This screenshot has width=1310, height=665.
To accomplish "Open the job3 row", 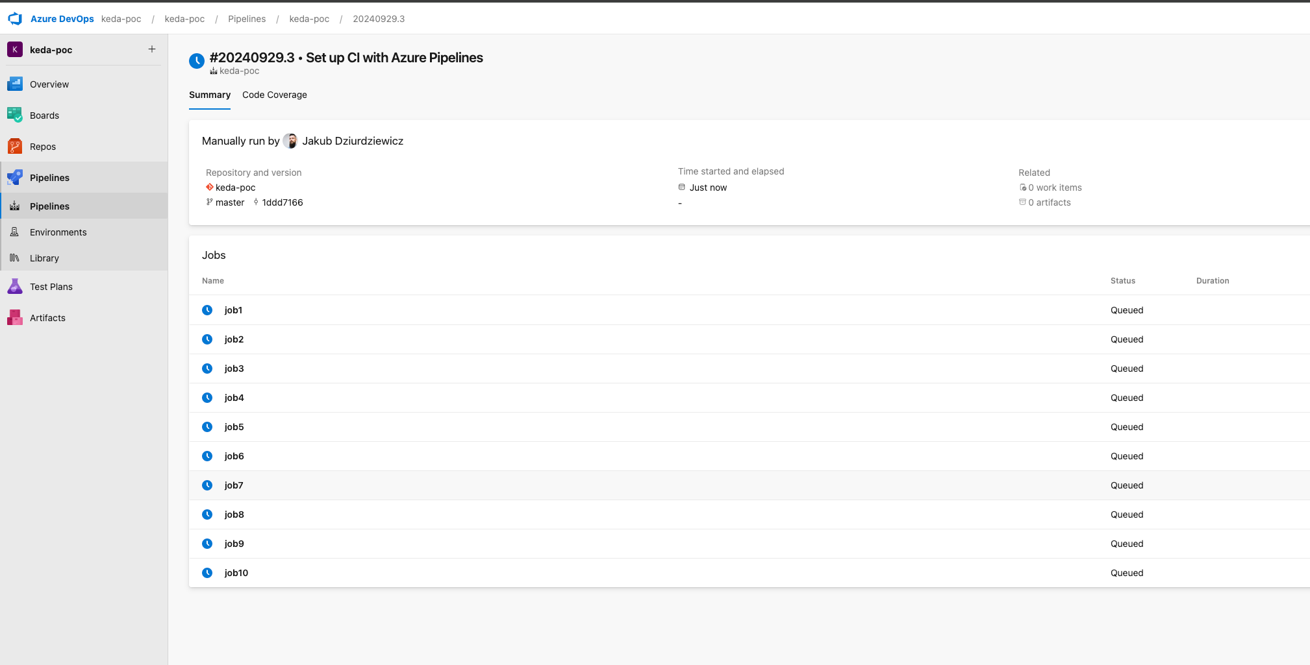I will point(749,369).
